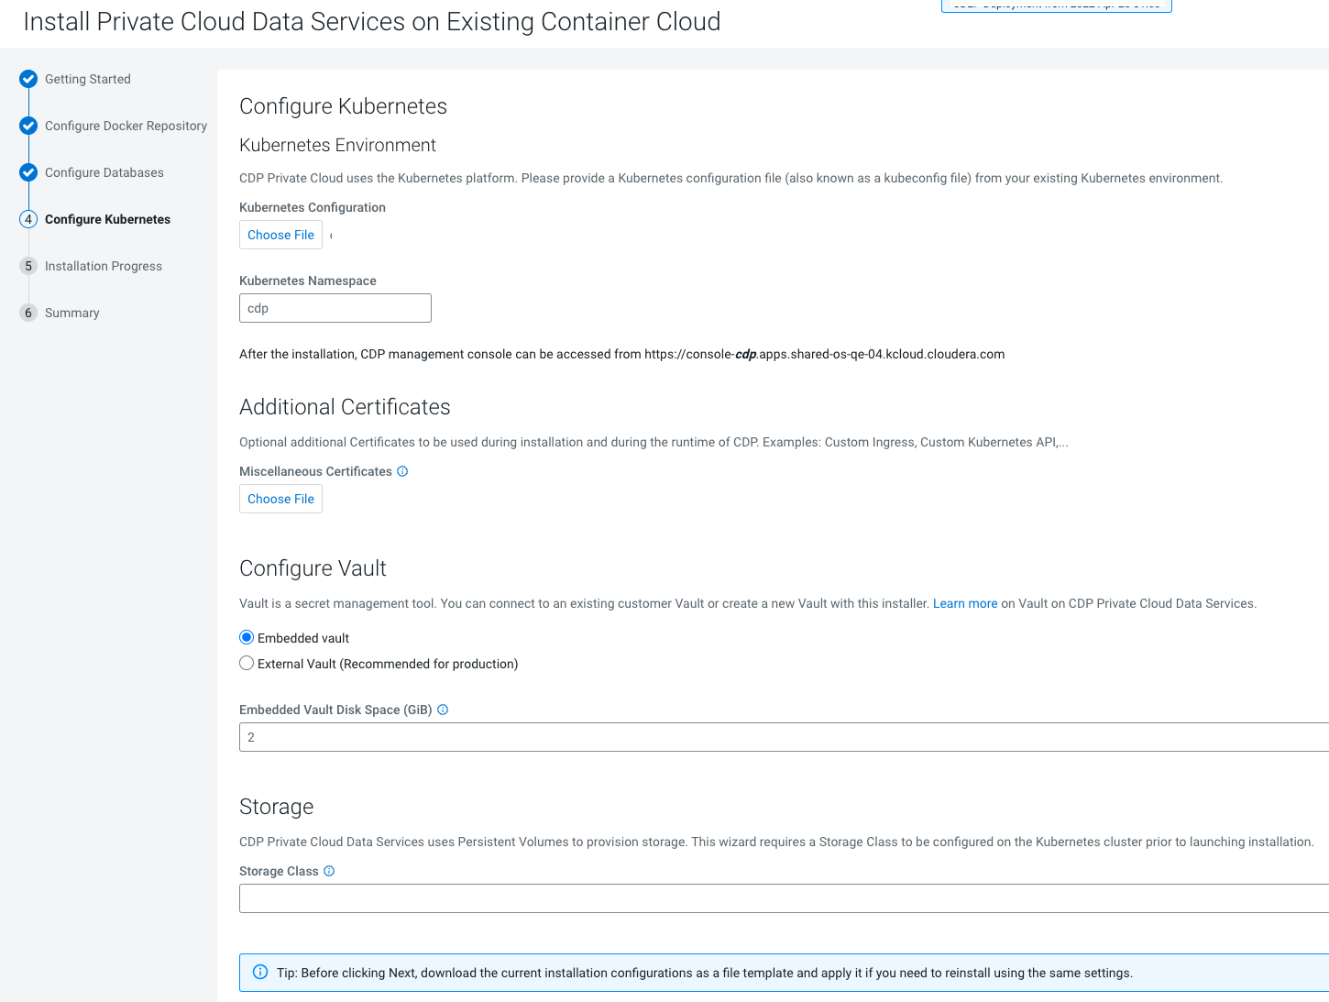Open the Learn more Vault link

964,603
